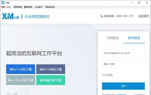Click phone number 4001-001-757
The width and height of the screenshot is (151, 95).
(x=125, y=16)
